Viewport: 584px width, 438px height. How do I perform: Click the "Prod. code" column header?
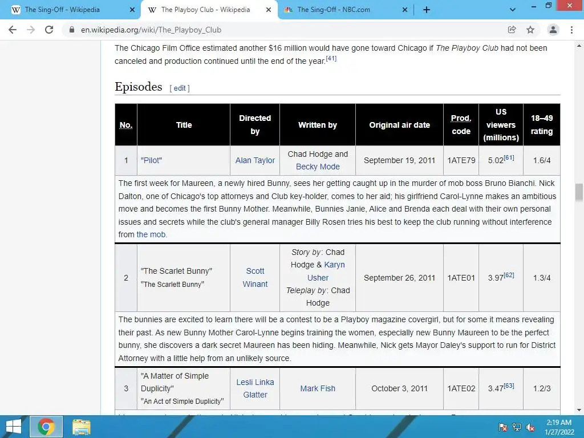pyautogui.click(x=461, y=125)
